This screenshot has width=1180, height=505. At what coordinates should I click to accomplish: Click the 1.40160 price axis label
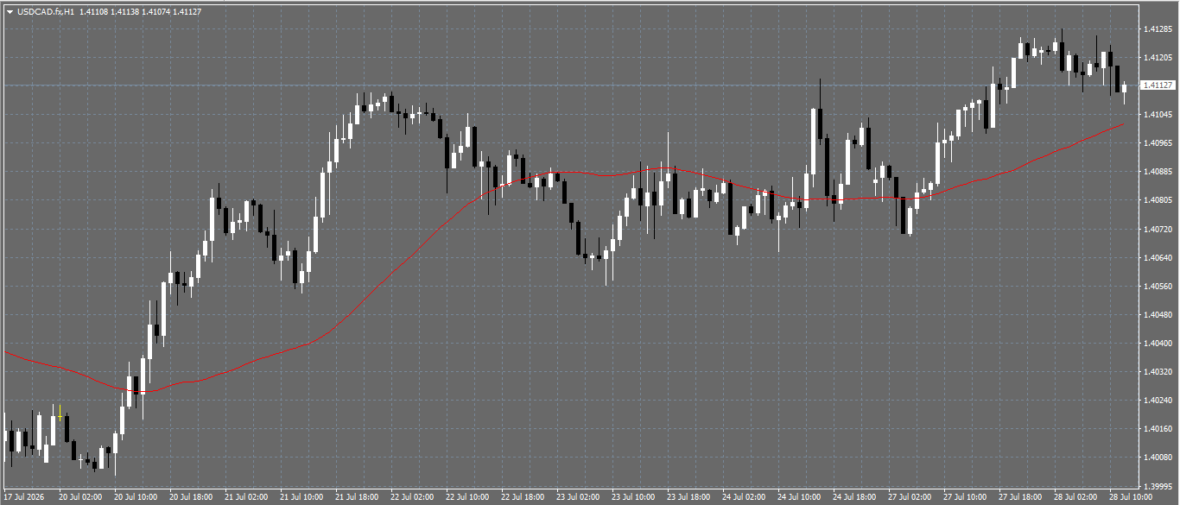(1158, 429)
